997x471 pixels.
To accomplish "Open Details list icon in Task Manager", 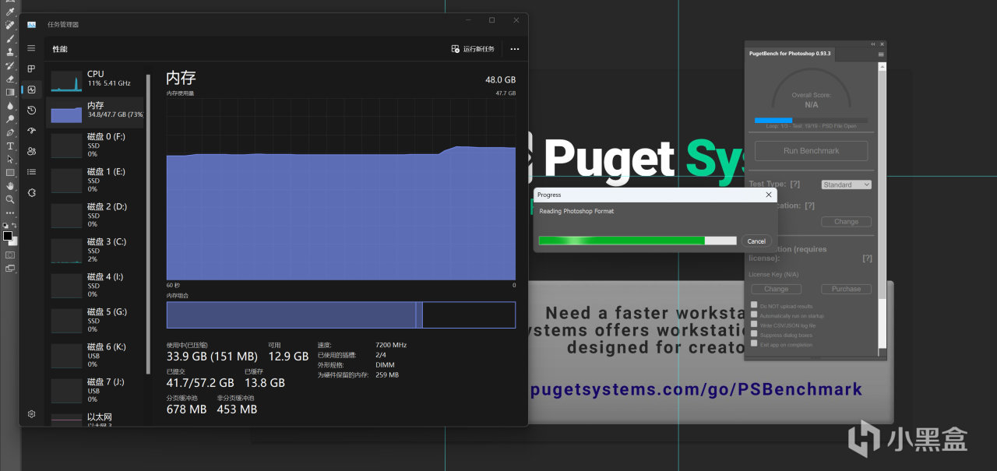I will tap(31, 172).
